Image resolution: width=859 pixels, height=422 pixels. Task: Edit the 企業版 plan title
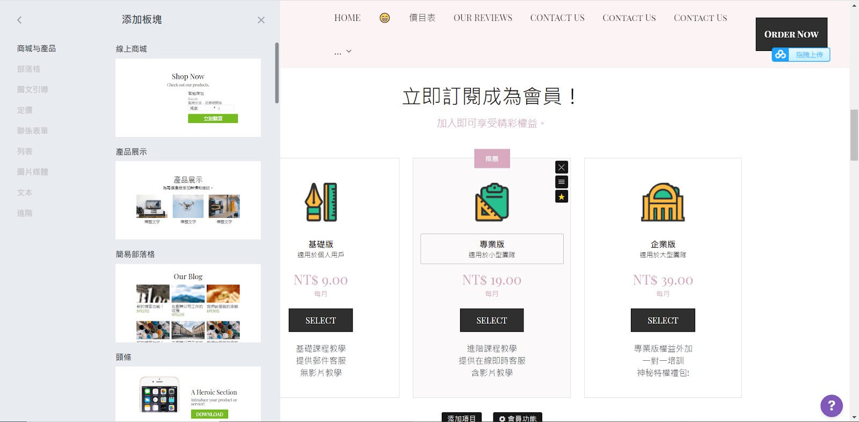coord(663,244)
